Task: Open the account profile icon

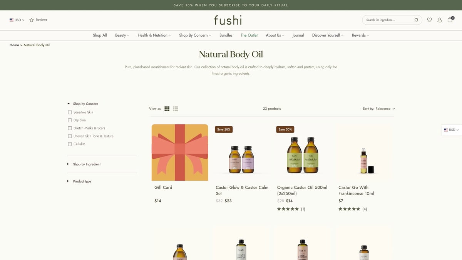Action: point(440,20)
